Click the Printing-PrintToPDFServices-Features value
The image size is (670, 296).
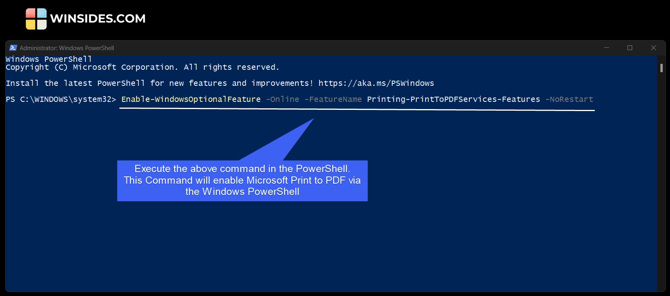click(453, 99)
